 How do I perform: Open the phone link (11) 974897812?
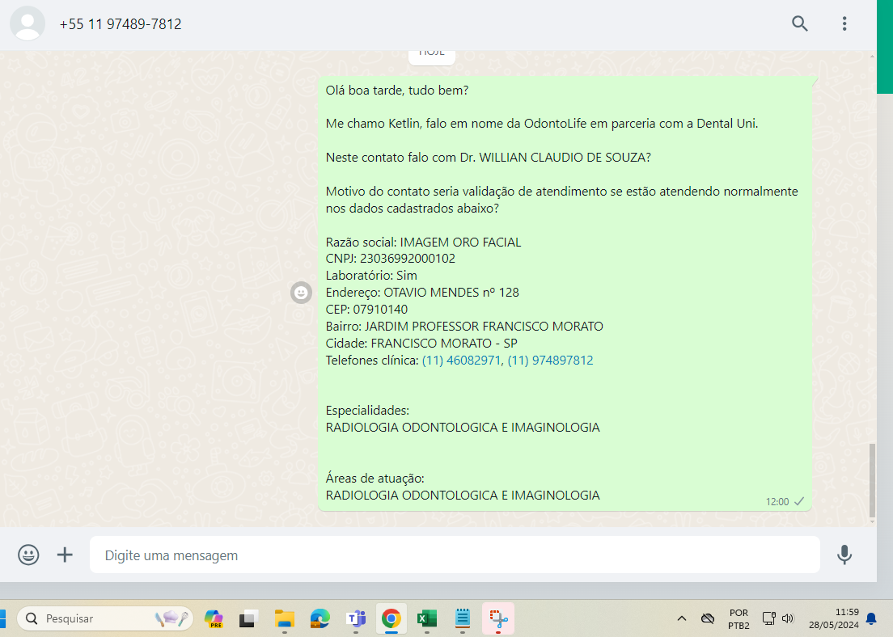pos(550,361)
